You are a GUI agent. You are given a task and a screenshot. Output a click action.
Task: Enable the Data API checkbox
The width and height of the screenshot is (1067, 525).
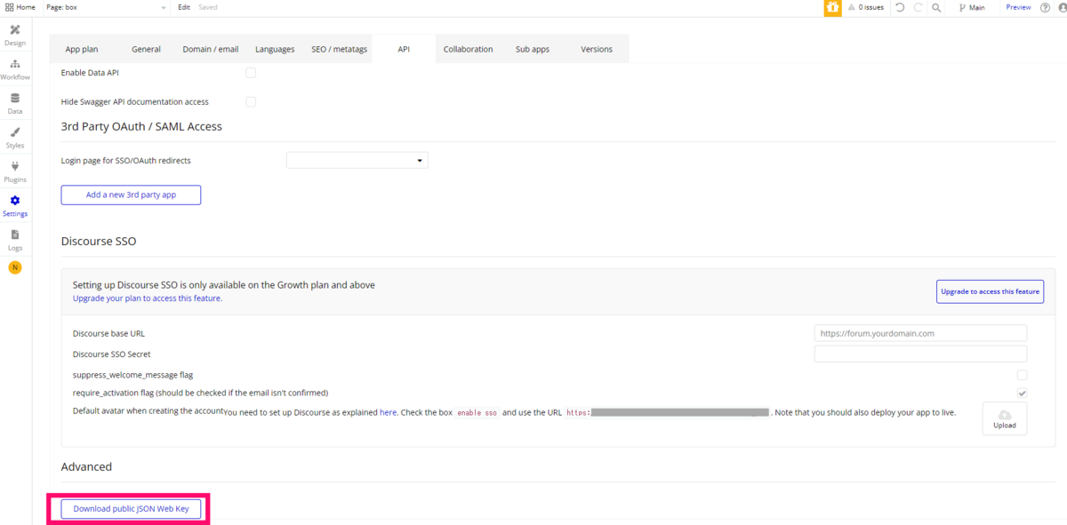point(251,73)
